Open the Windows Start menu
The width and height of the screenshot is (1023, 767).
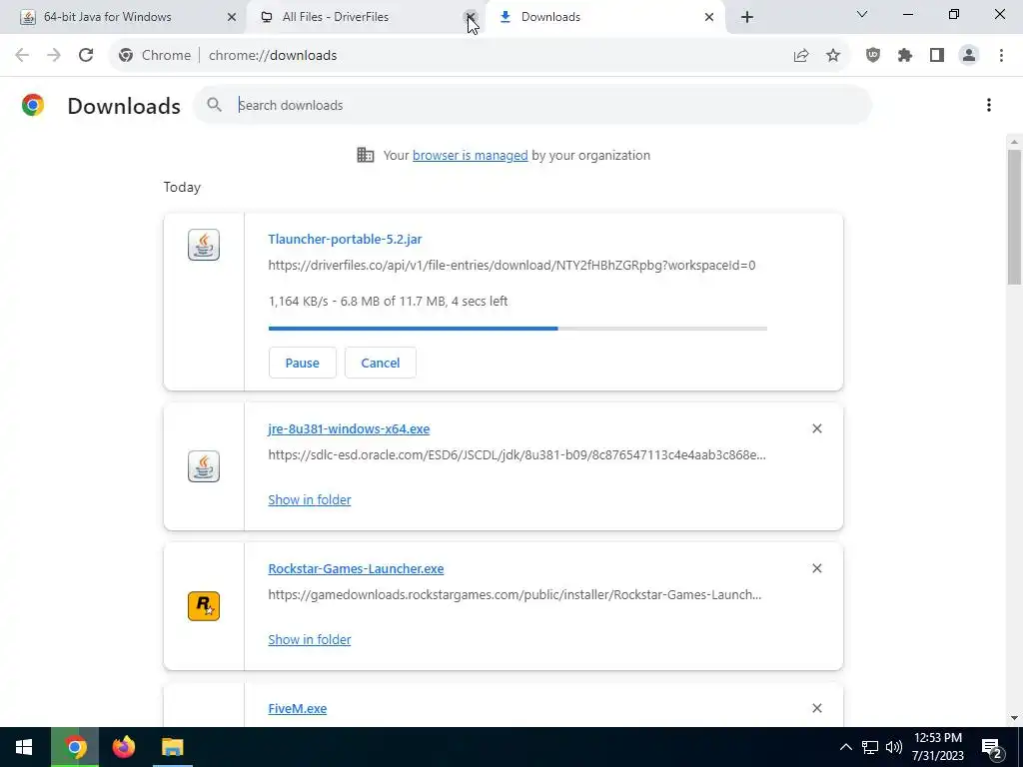(x=24, y=747)
